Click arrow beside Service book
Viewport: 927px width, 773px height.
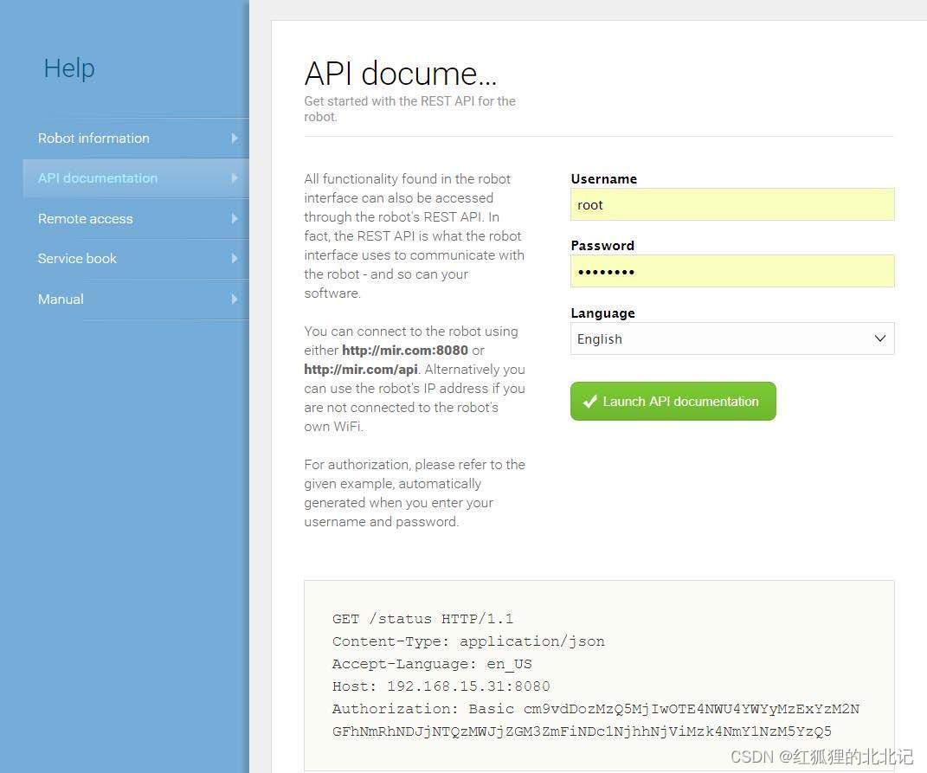[235, 259]
